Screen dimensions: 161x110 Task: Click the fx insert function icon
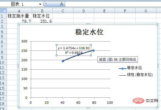pos(62,4)
